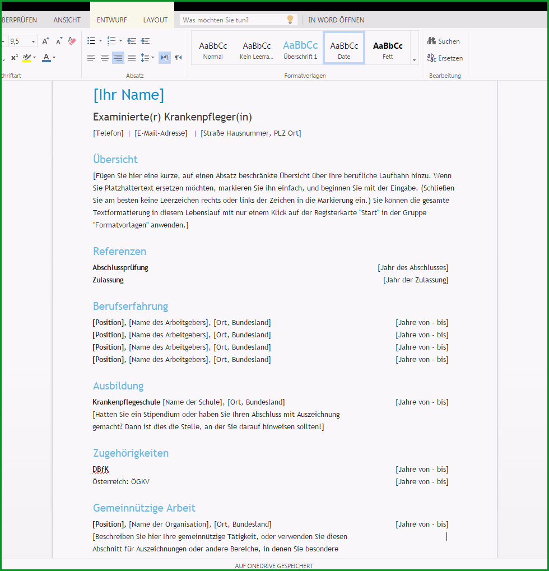This screenshot has width=549, height=571.
Task: Click the Zugehörigkeiten heading
Action: point(131,453)
